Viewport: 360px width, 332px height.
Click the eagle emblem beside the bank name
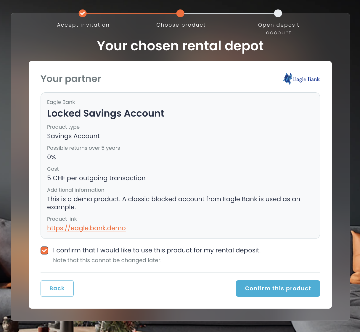pyautogui.click(x=287, y=79)
